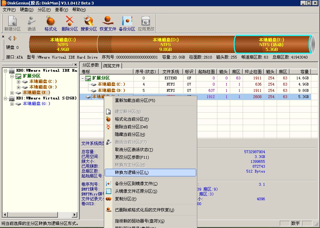
Task: Choose 隐藏当前分区(H) from context menu
Action: point(150,134)
